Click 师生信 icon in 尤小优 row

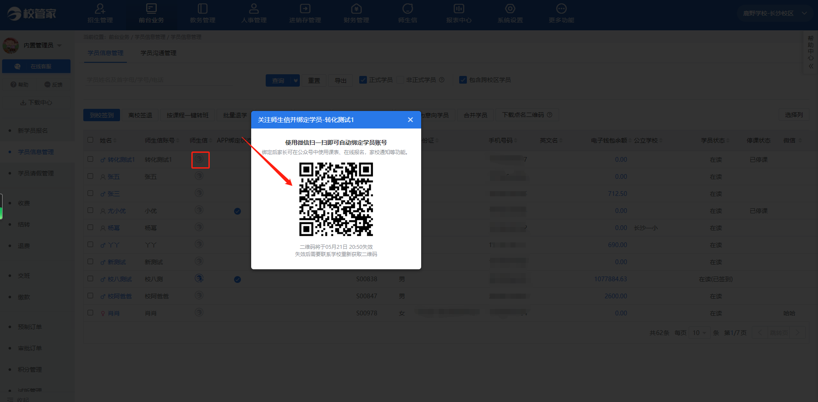click(x=199, y=210)
